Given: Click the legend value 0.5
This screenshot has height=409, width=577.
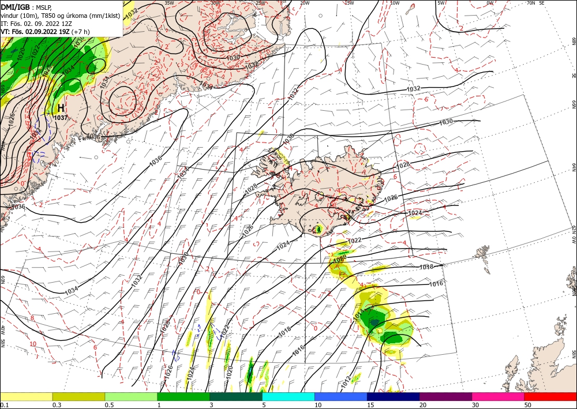Looking at the screenshot, I should click(109, 405).
